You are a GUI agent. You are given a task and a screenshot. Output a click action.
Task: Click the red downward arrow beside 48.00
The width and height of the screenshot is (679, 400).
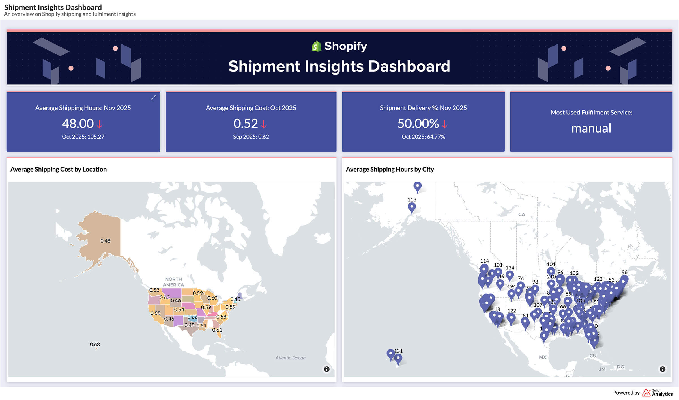click(99, 124)
